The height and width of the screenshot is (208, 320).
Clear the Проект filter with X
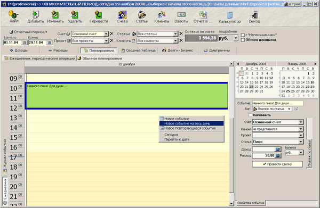(111, 41)
